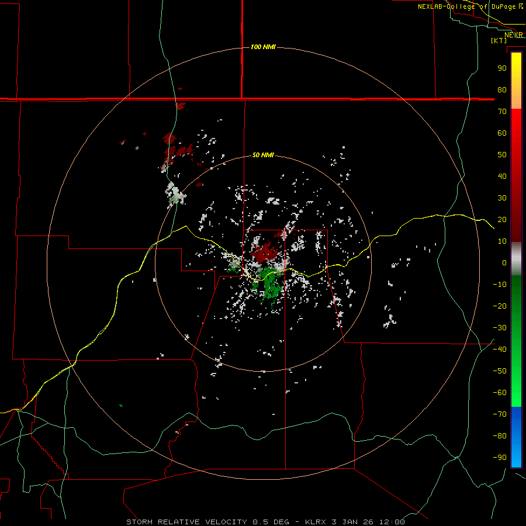
Task: Click the 100 NMI range ring label
Action: (x=263, y=47)
